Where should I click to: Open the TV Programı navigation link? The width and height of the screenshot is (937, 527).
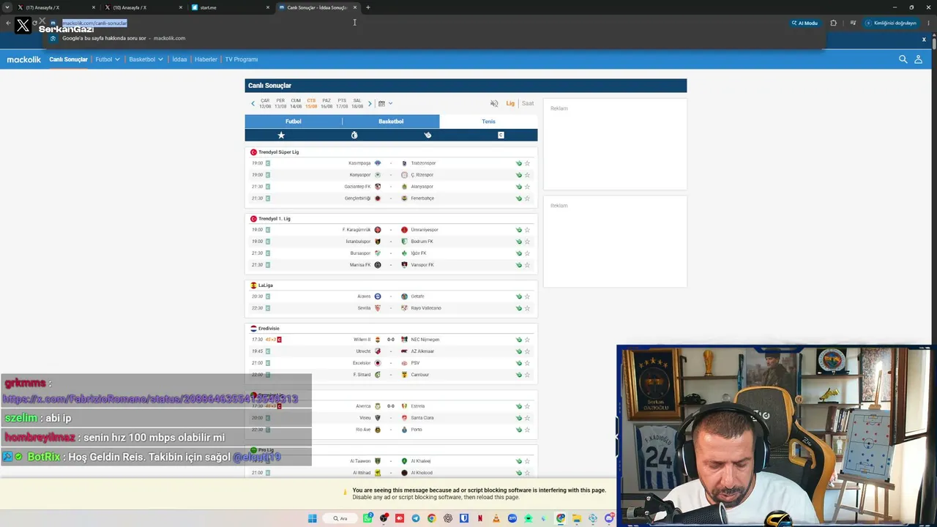click(242, 59)
